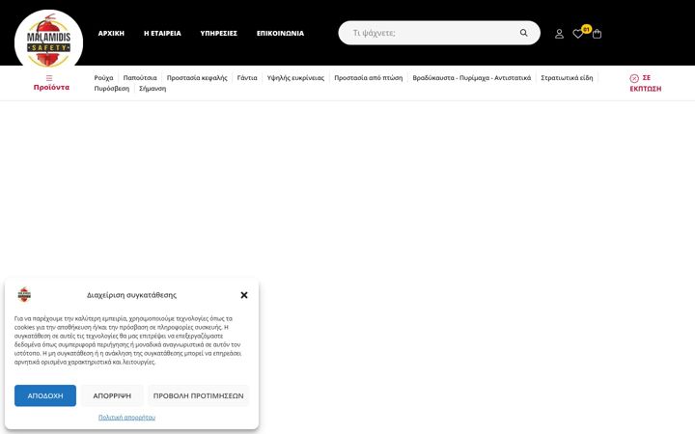Open the Προϊόντα hamburger menu
This screenshot has width=695, height=434.
pyautogui.click(x=51, y=83)
